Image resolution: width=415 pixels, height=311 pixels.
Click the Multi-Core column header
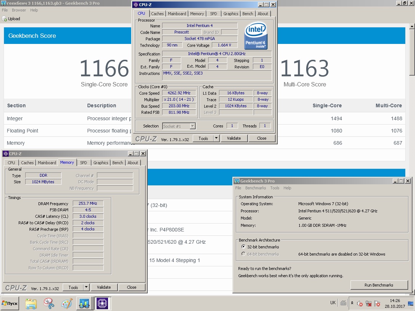coord(389,105)
